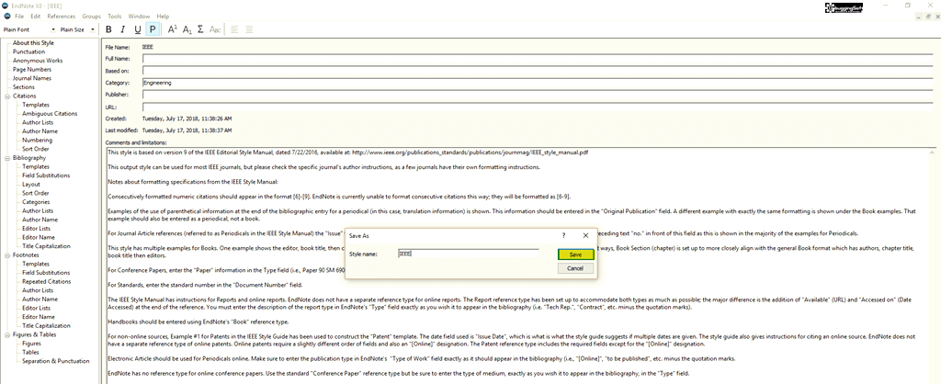Select Categories under Bibliography
This screenshot has width=941, height=384.
(x=36, y=202)
